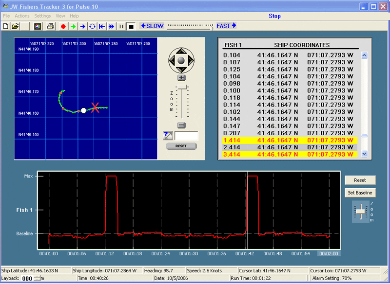Zoom out map with the minus button
The width and height of the screenshot is (390, 284).
pos(181,125)
